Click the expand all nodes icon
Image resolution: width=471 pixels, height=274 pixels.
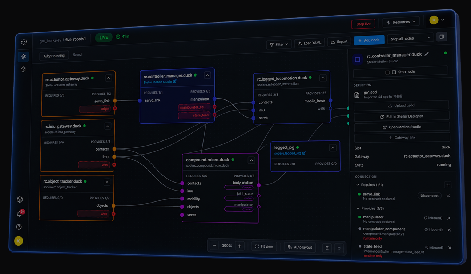pyautogui.click(x=339, y=248)
